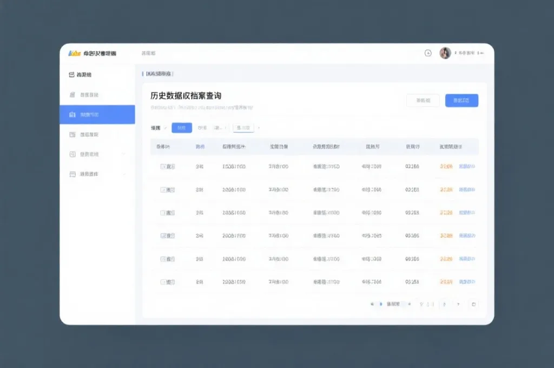
Task: Select the active blue filter pill above the table
Action: pyautogui.click(x=181, y=128)
